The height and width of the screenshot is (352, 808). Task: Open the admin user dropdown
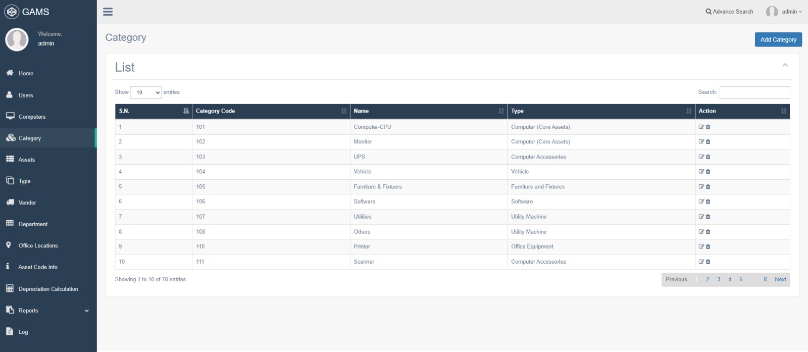pyautogui.click(x=784, y=12)
